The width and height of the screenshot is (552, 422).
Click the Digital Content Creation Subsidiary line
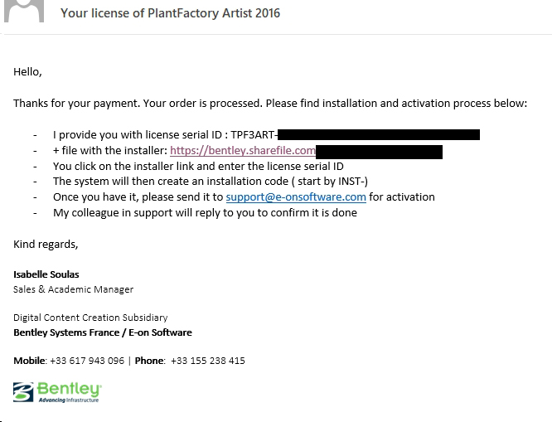click(90, 318)
